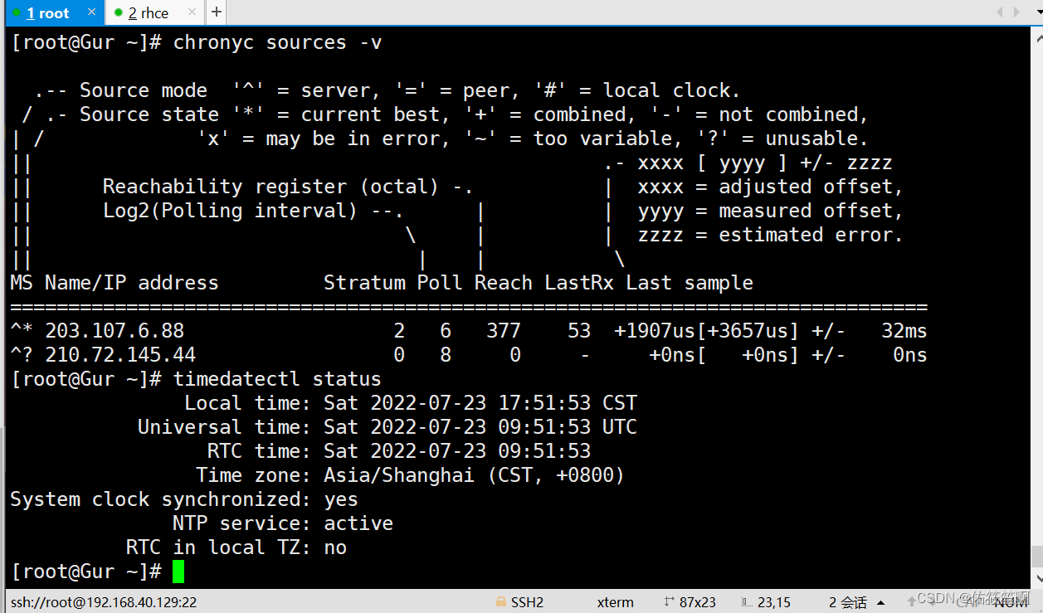Click the SSH2 lock icon in status bar
The height and width of the screenshot is (613, 1043).
(x=500, y=602)
